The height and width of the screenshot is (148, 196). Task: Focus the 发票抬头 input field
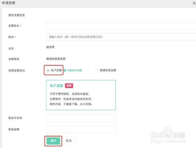121,26
